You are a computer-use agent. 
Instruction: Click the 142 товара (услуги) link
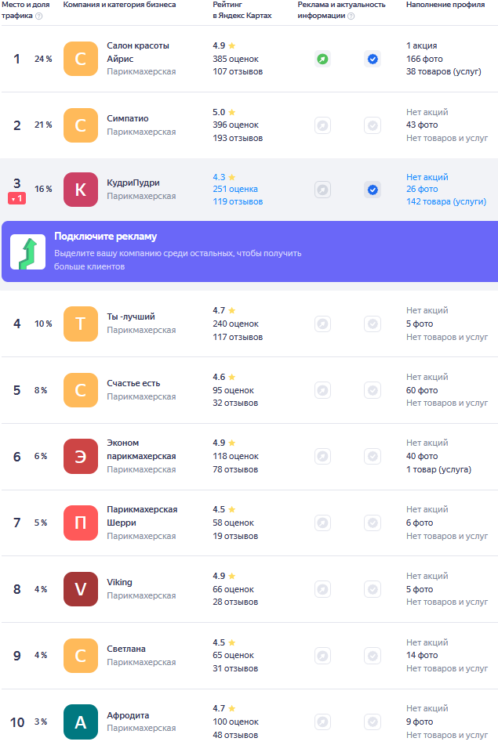pos(446,202)
